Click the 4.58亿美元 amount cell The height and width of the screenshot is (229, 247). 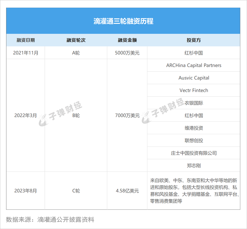pos(127,191)
